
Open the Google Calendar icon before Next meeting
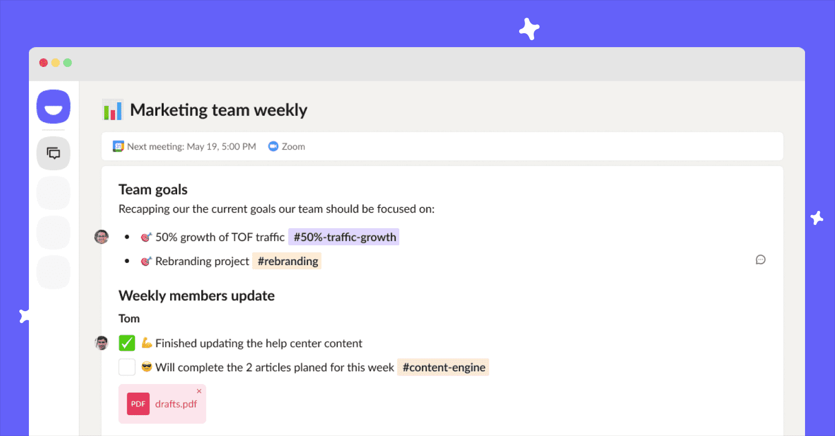[x=118, y=146]
